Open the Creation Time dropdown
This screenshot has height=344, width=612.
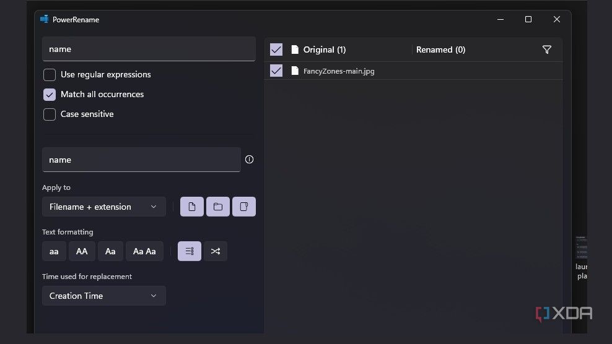coord(104,296)
